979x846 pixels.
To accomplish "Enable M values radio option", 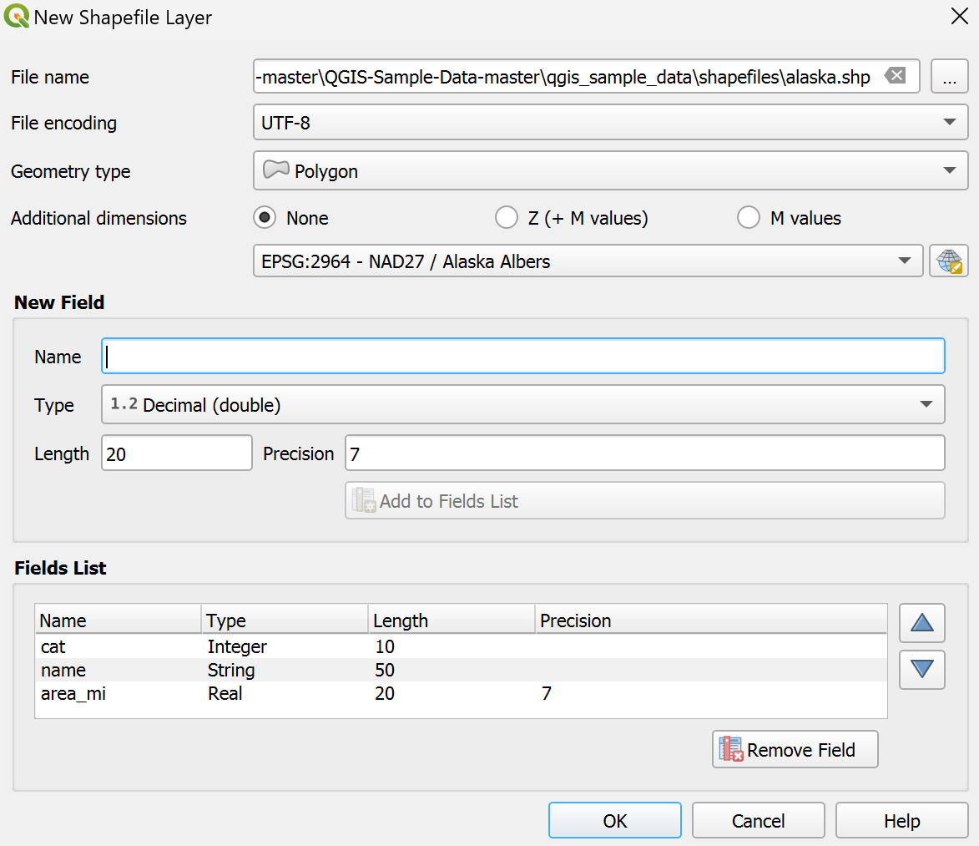I will tap(749, 218).
